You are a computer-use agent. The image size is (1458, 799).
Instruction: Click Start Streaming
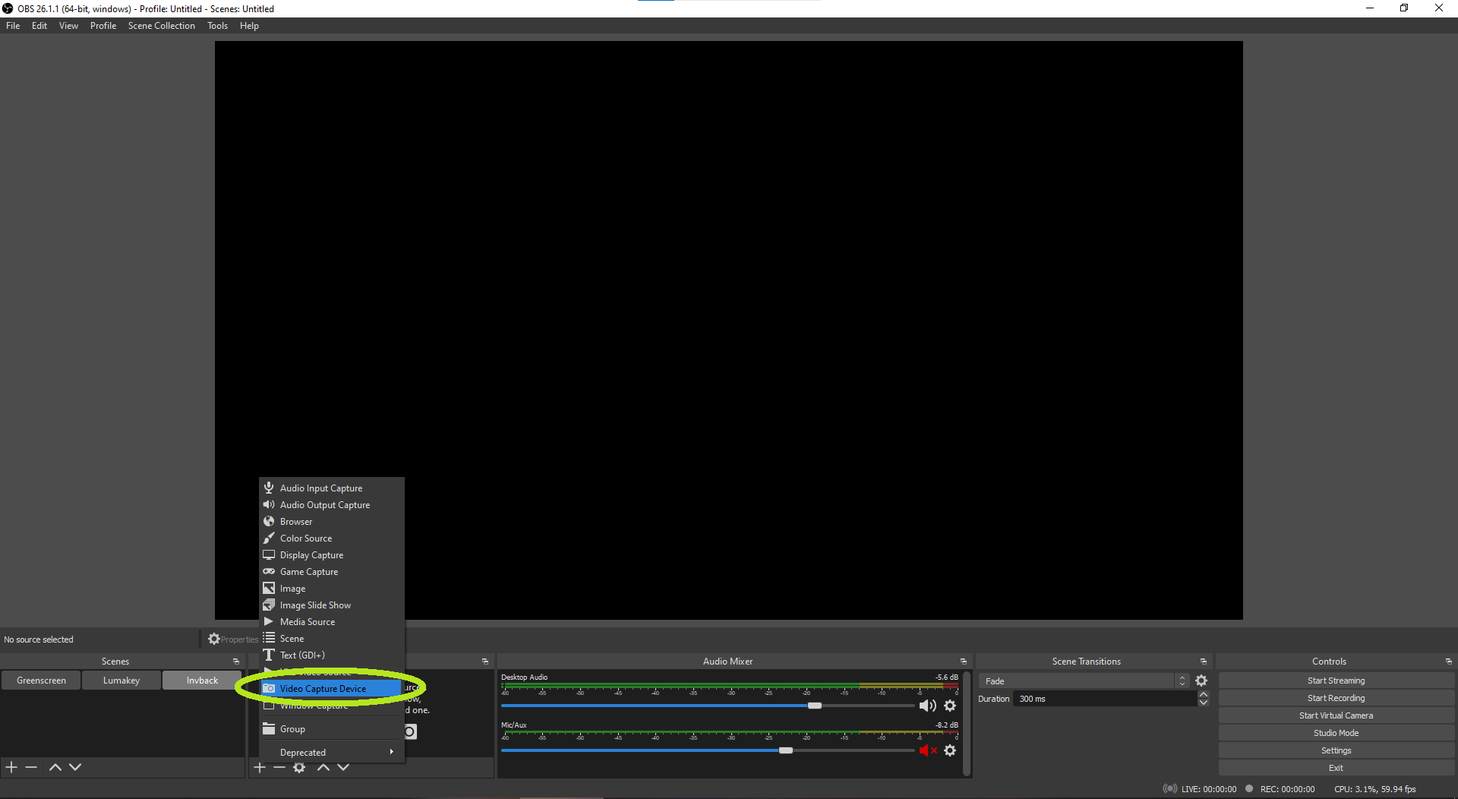(1336, 681)
